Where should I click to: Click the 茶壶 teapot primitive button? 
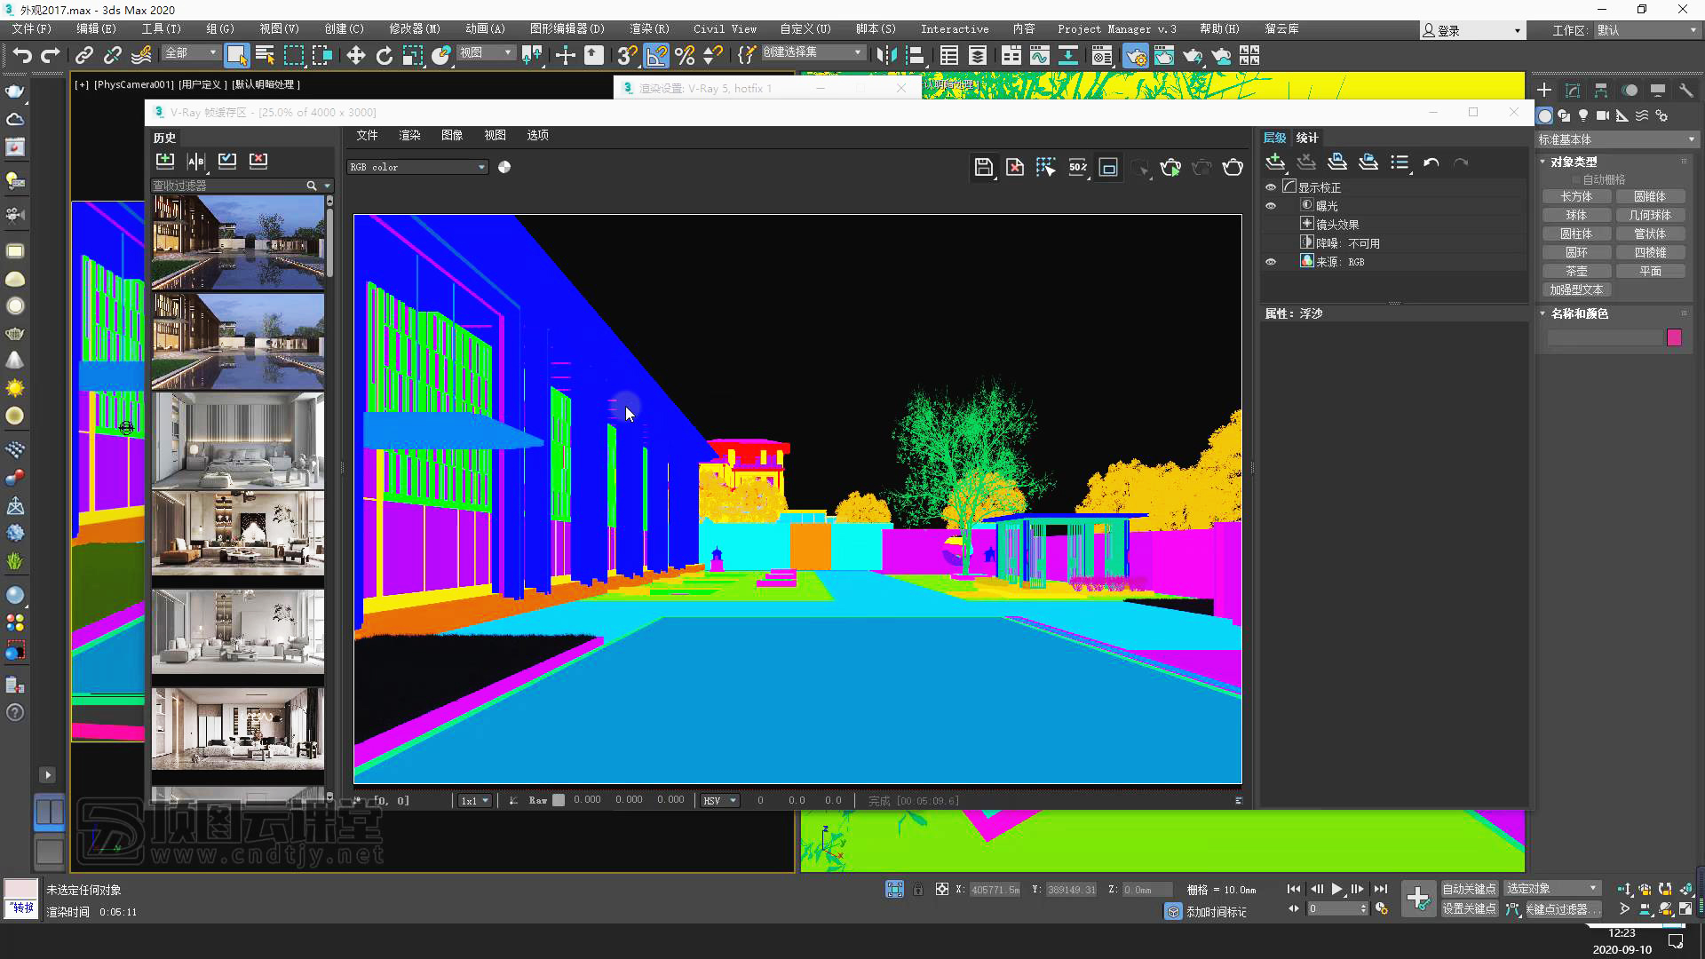click(1576, 271)
